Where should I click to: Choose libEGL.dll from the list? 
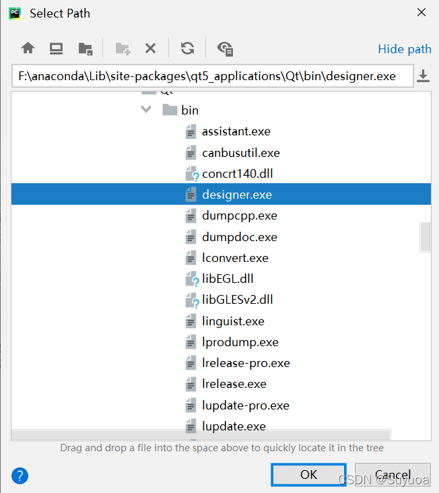point(228,279)
